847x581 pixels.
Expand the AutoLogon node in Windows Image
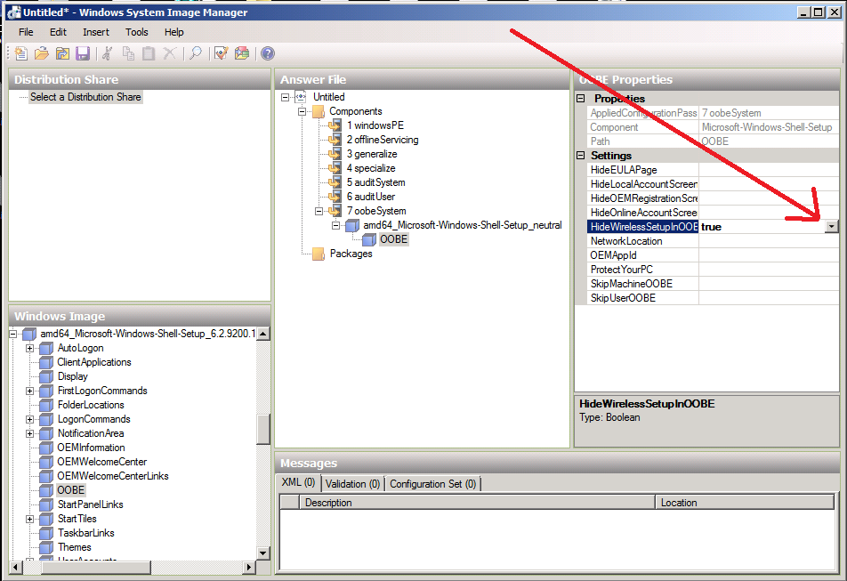point(29,348)
